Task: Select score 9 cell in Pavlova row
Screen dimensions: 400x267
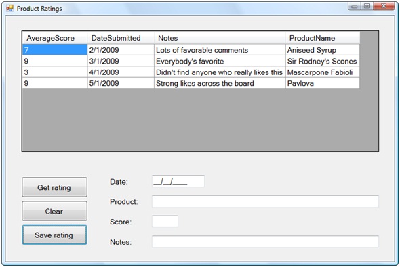Action: (55, 83)
